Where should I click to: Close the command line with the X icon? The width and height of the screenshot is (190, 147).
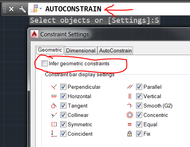click(x=11, y=9)
